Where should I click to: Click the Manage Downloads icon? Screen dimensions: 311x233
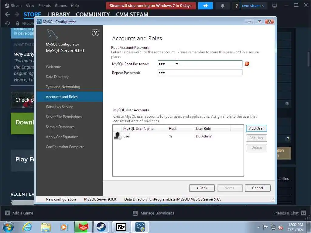tap(135, 213)
